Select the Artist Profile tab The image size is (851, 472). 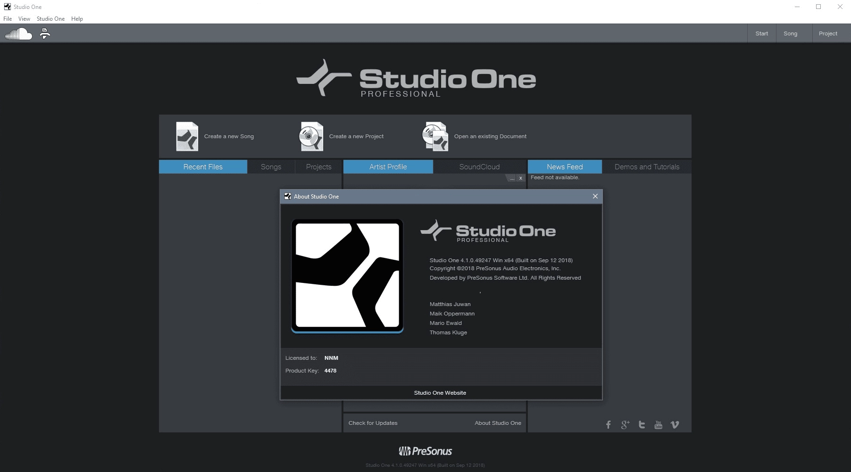(388, 167)
